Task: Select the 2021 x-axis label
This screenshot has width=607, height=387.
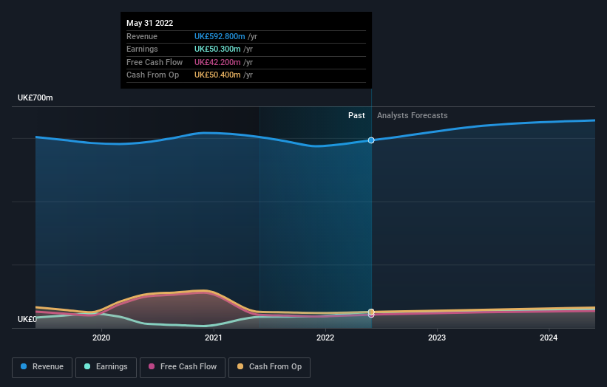Action: point(214,338)
